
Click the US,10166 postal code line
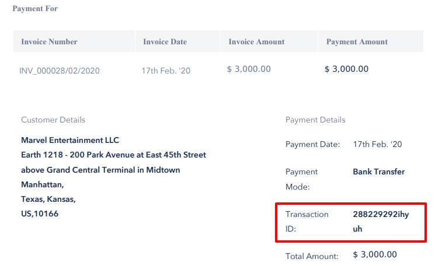click(40, 213)
